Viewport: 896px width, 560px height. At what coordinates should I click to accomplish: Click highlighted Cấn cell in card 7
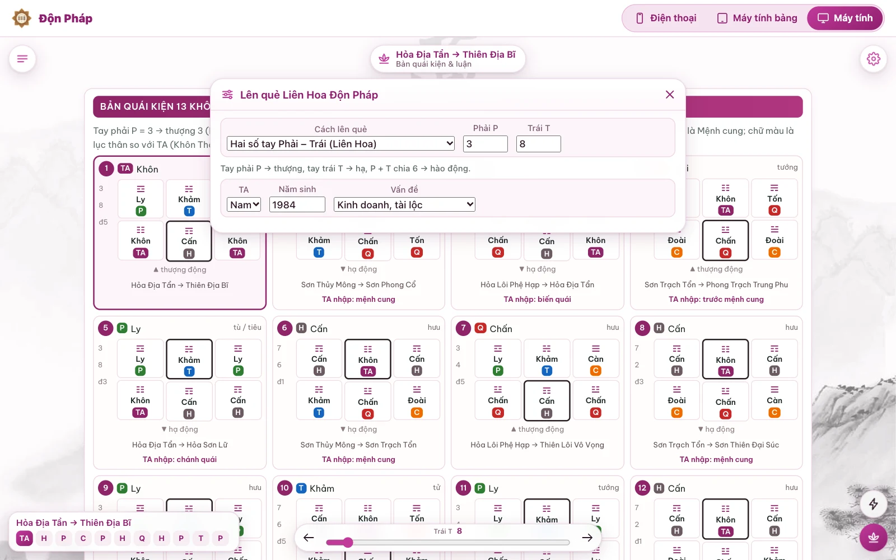point(547,400)
